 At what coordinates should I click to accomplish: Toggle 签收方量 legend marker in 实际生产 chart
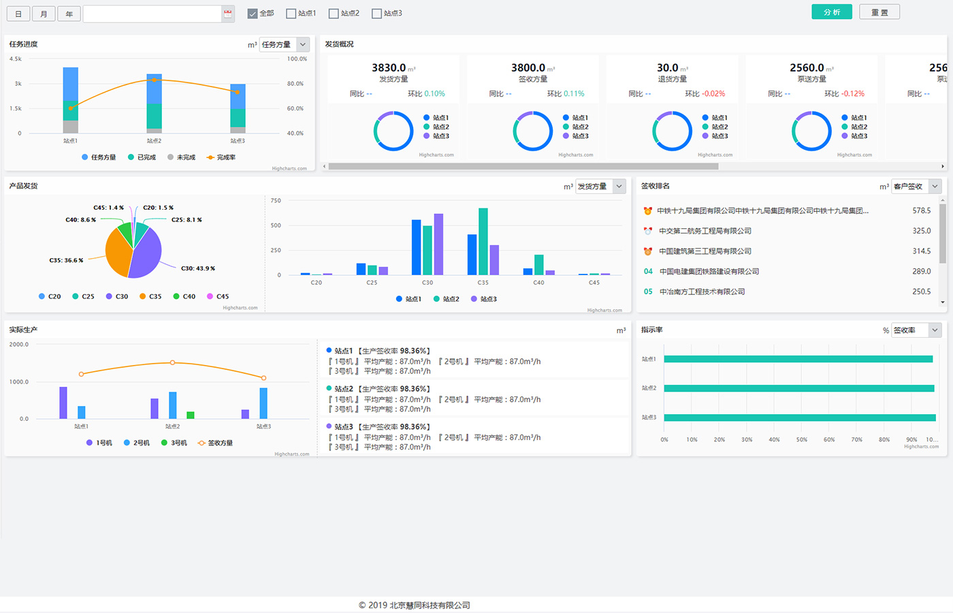(x=201, y=443)
